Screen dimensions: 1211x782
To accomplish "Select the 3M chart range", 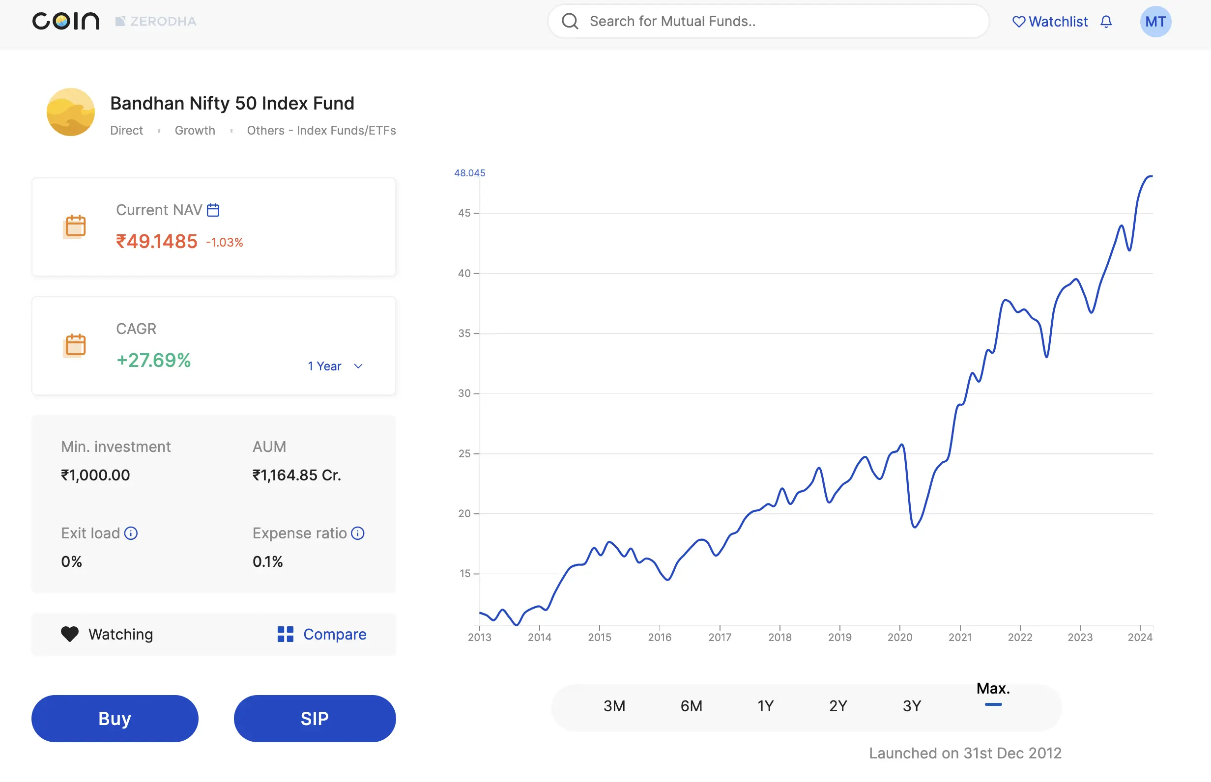I will point(614,706).
